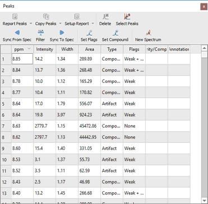
Task: Click the None flag in row 8
Action: pos(130,137)
